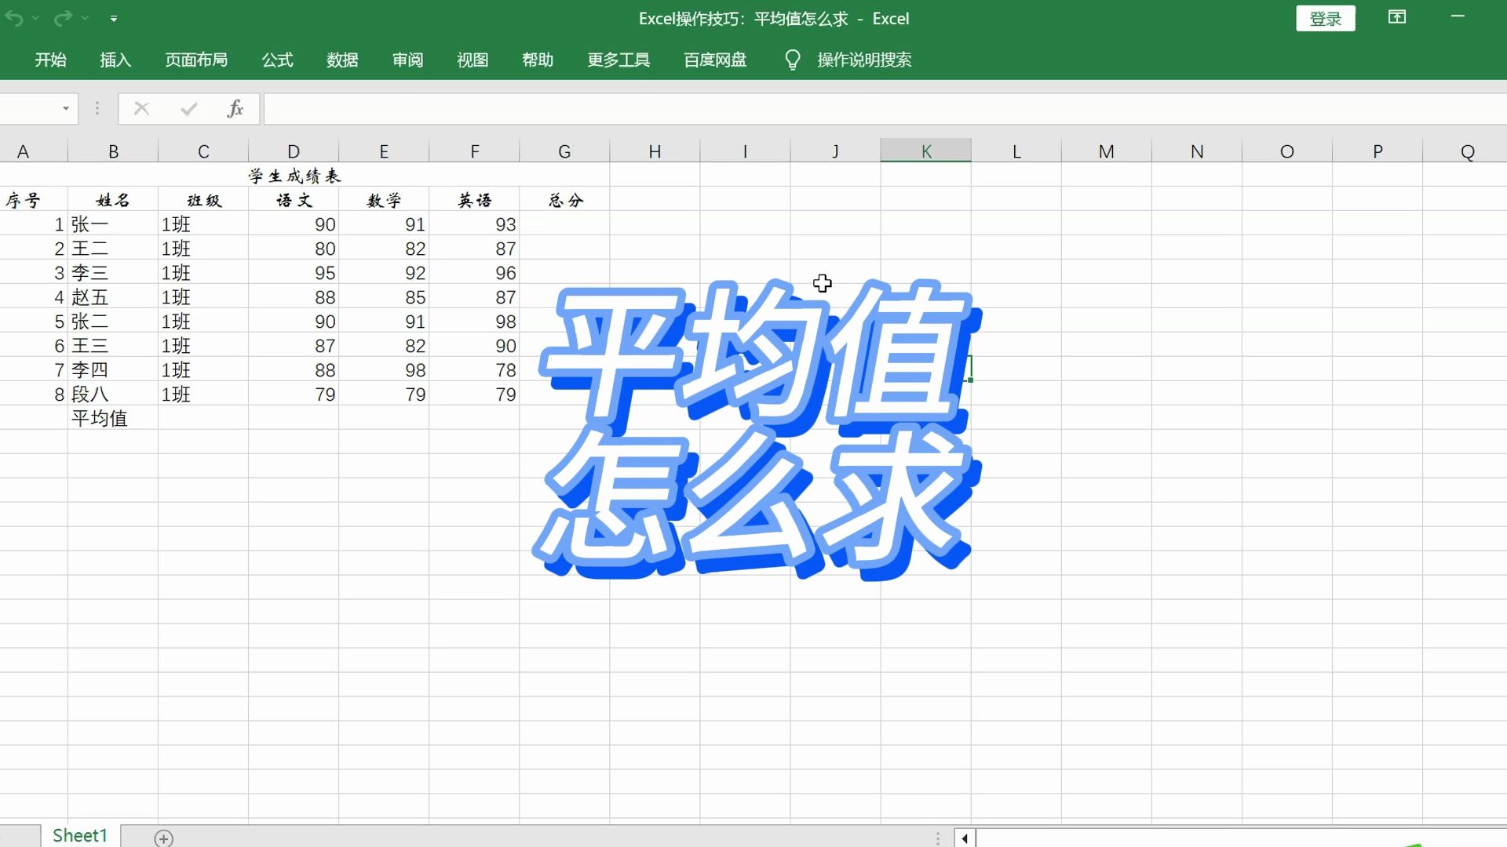Select the cell containing 段八

click(x=113, y=394)
